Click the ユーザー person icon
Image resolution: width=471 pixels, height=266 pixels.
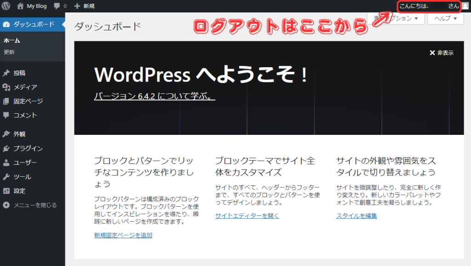6,162
